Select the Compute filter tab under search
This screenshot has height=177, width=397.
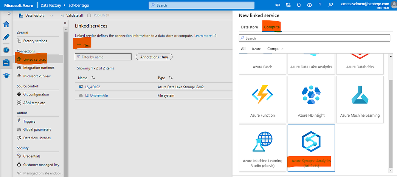[275, 49]
